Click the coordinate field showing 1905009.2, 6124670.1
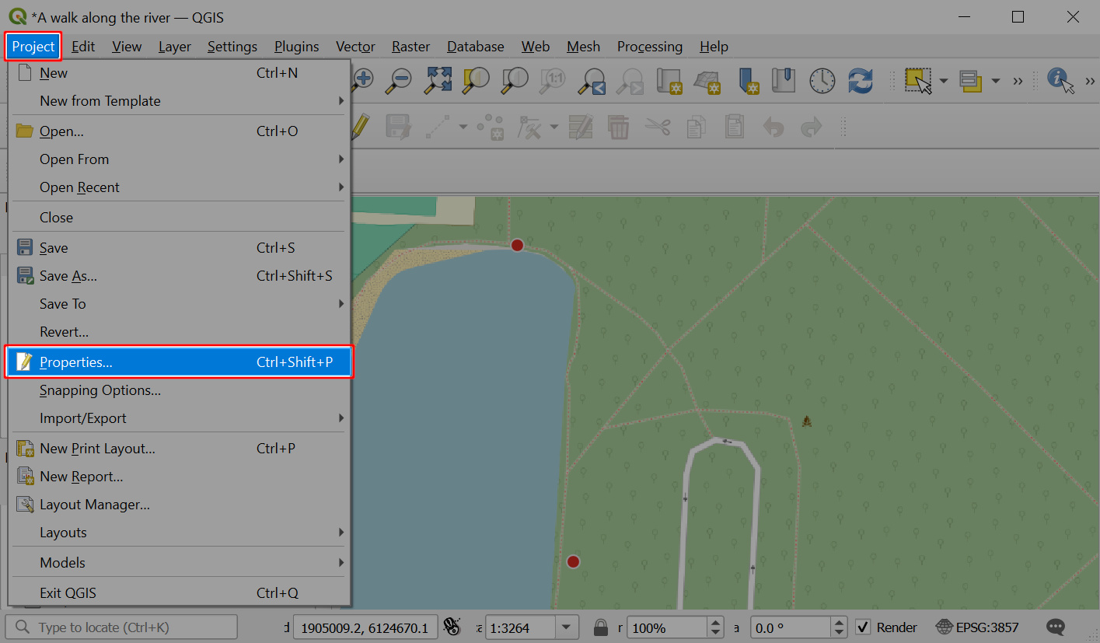Image resolution: width=1100 pixels, height=643 pixels. [364, 627]
